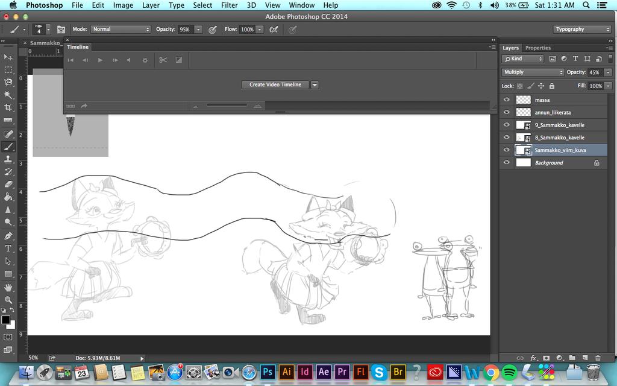Viewport: 617px width, 386px height.
Task: Select the Move tool
Action: click(x=8, y=57)
